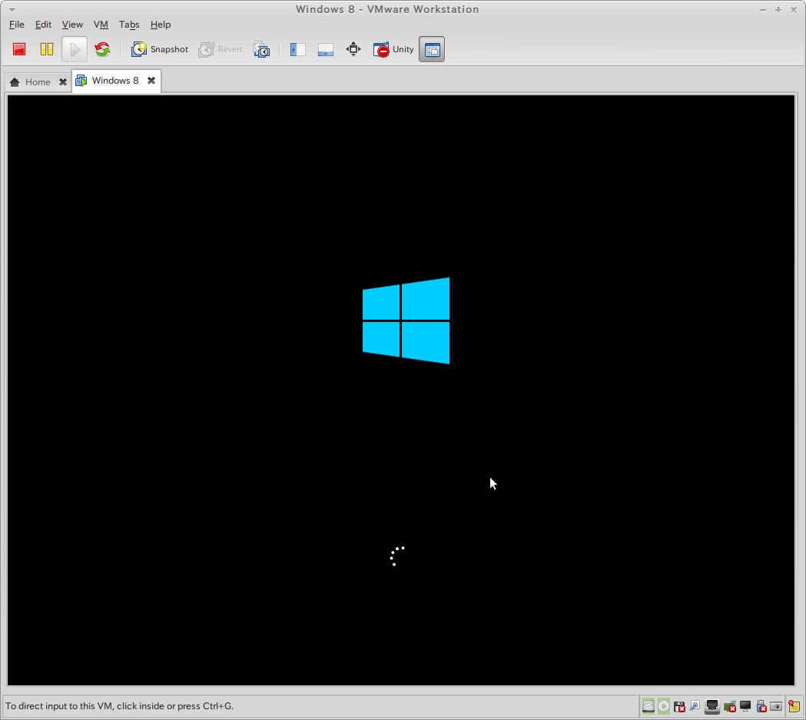This screenshot has height=720, width=806.
Task: Click the cable-plug device status icon
Action: pyautogui.click(x=695, y=707)
